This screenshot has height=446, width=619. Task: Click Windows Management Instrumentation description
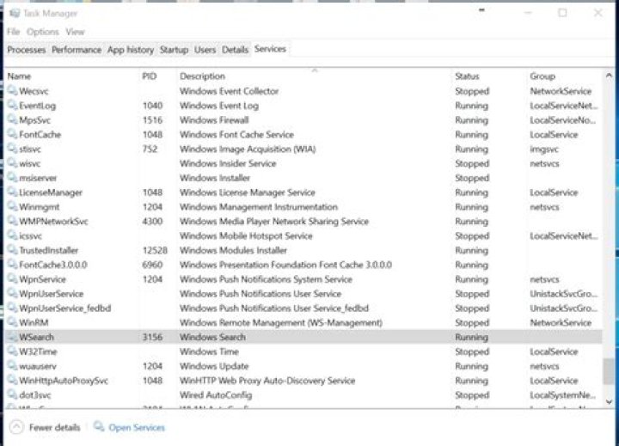click(259, 207)
